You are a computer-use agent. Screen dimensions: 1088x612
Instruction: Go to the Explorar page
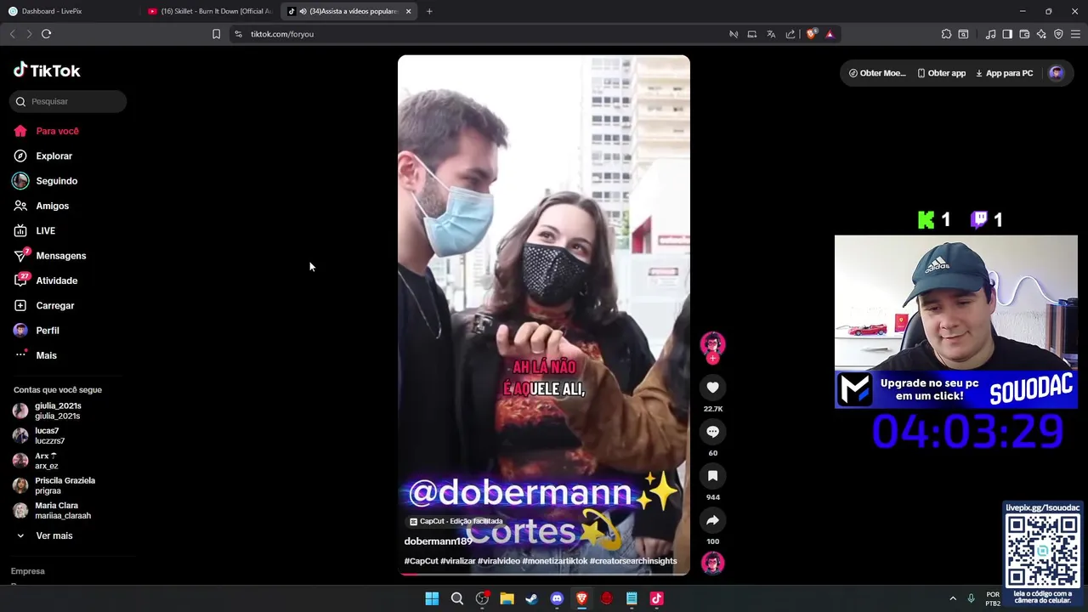[x=43, y=156]
